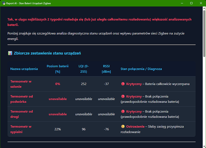Select the Termometr w salonie device name
The width and height of the screenshot is (206, 148).
tap(21, 84)
